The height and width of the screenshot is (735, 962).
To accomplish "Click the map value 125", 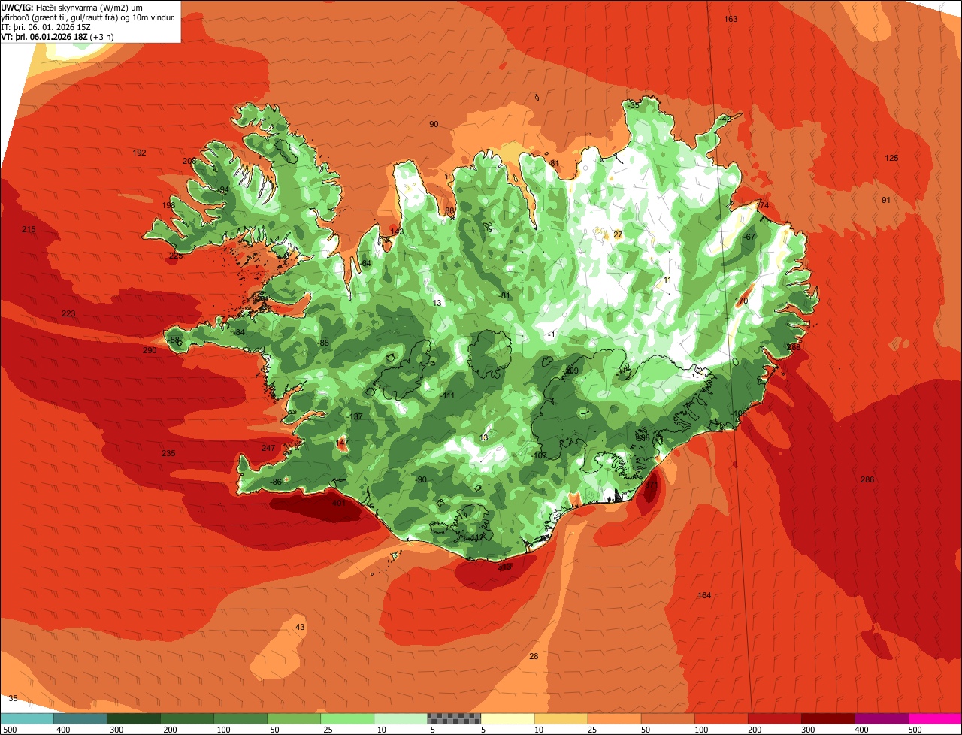I will coord(891,158).
